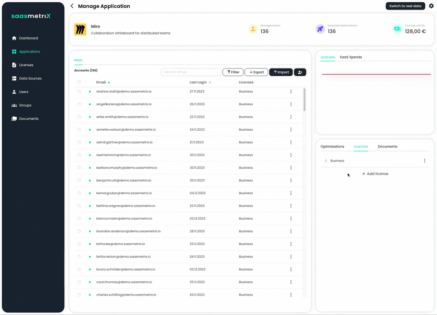Check the box for andrew.stahl account
The height and width of the screenshot is (315, 437).
pos(79,92)
